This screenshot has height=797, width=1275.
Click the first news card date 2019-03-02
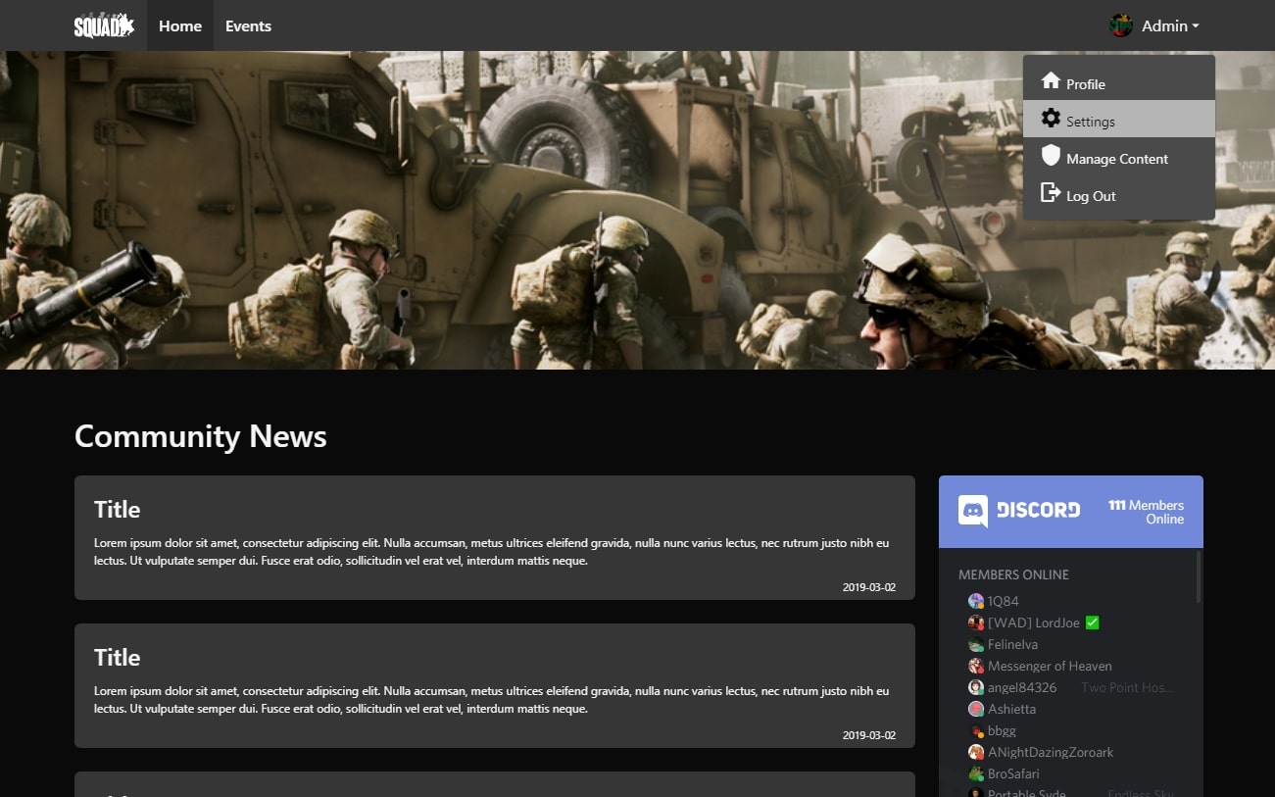(869, 587)
